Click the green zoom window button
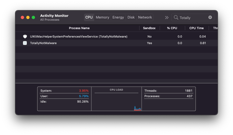233x135 pixels. point(33,17)
